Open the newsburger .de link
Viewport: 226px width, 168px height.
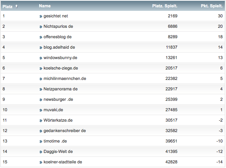tap(58, 99)
